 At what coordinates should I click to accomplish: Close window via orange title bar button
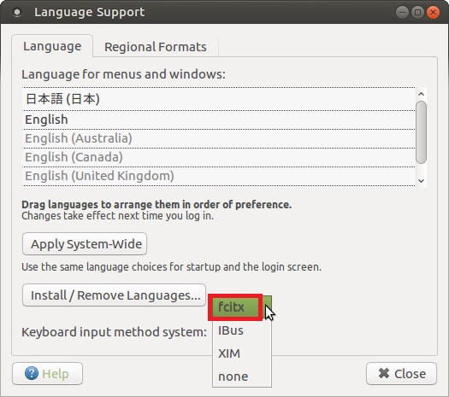click(433, 12)
